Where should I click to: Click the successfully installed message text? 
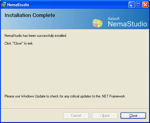35,36
